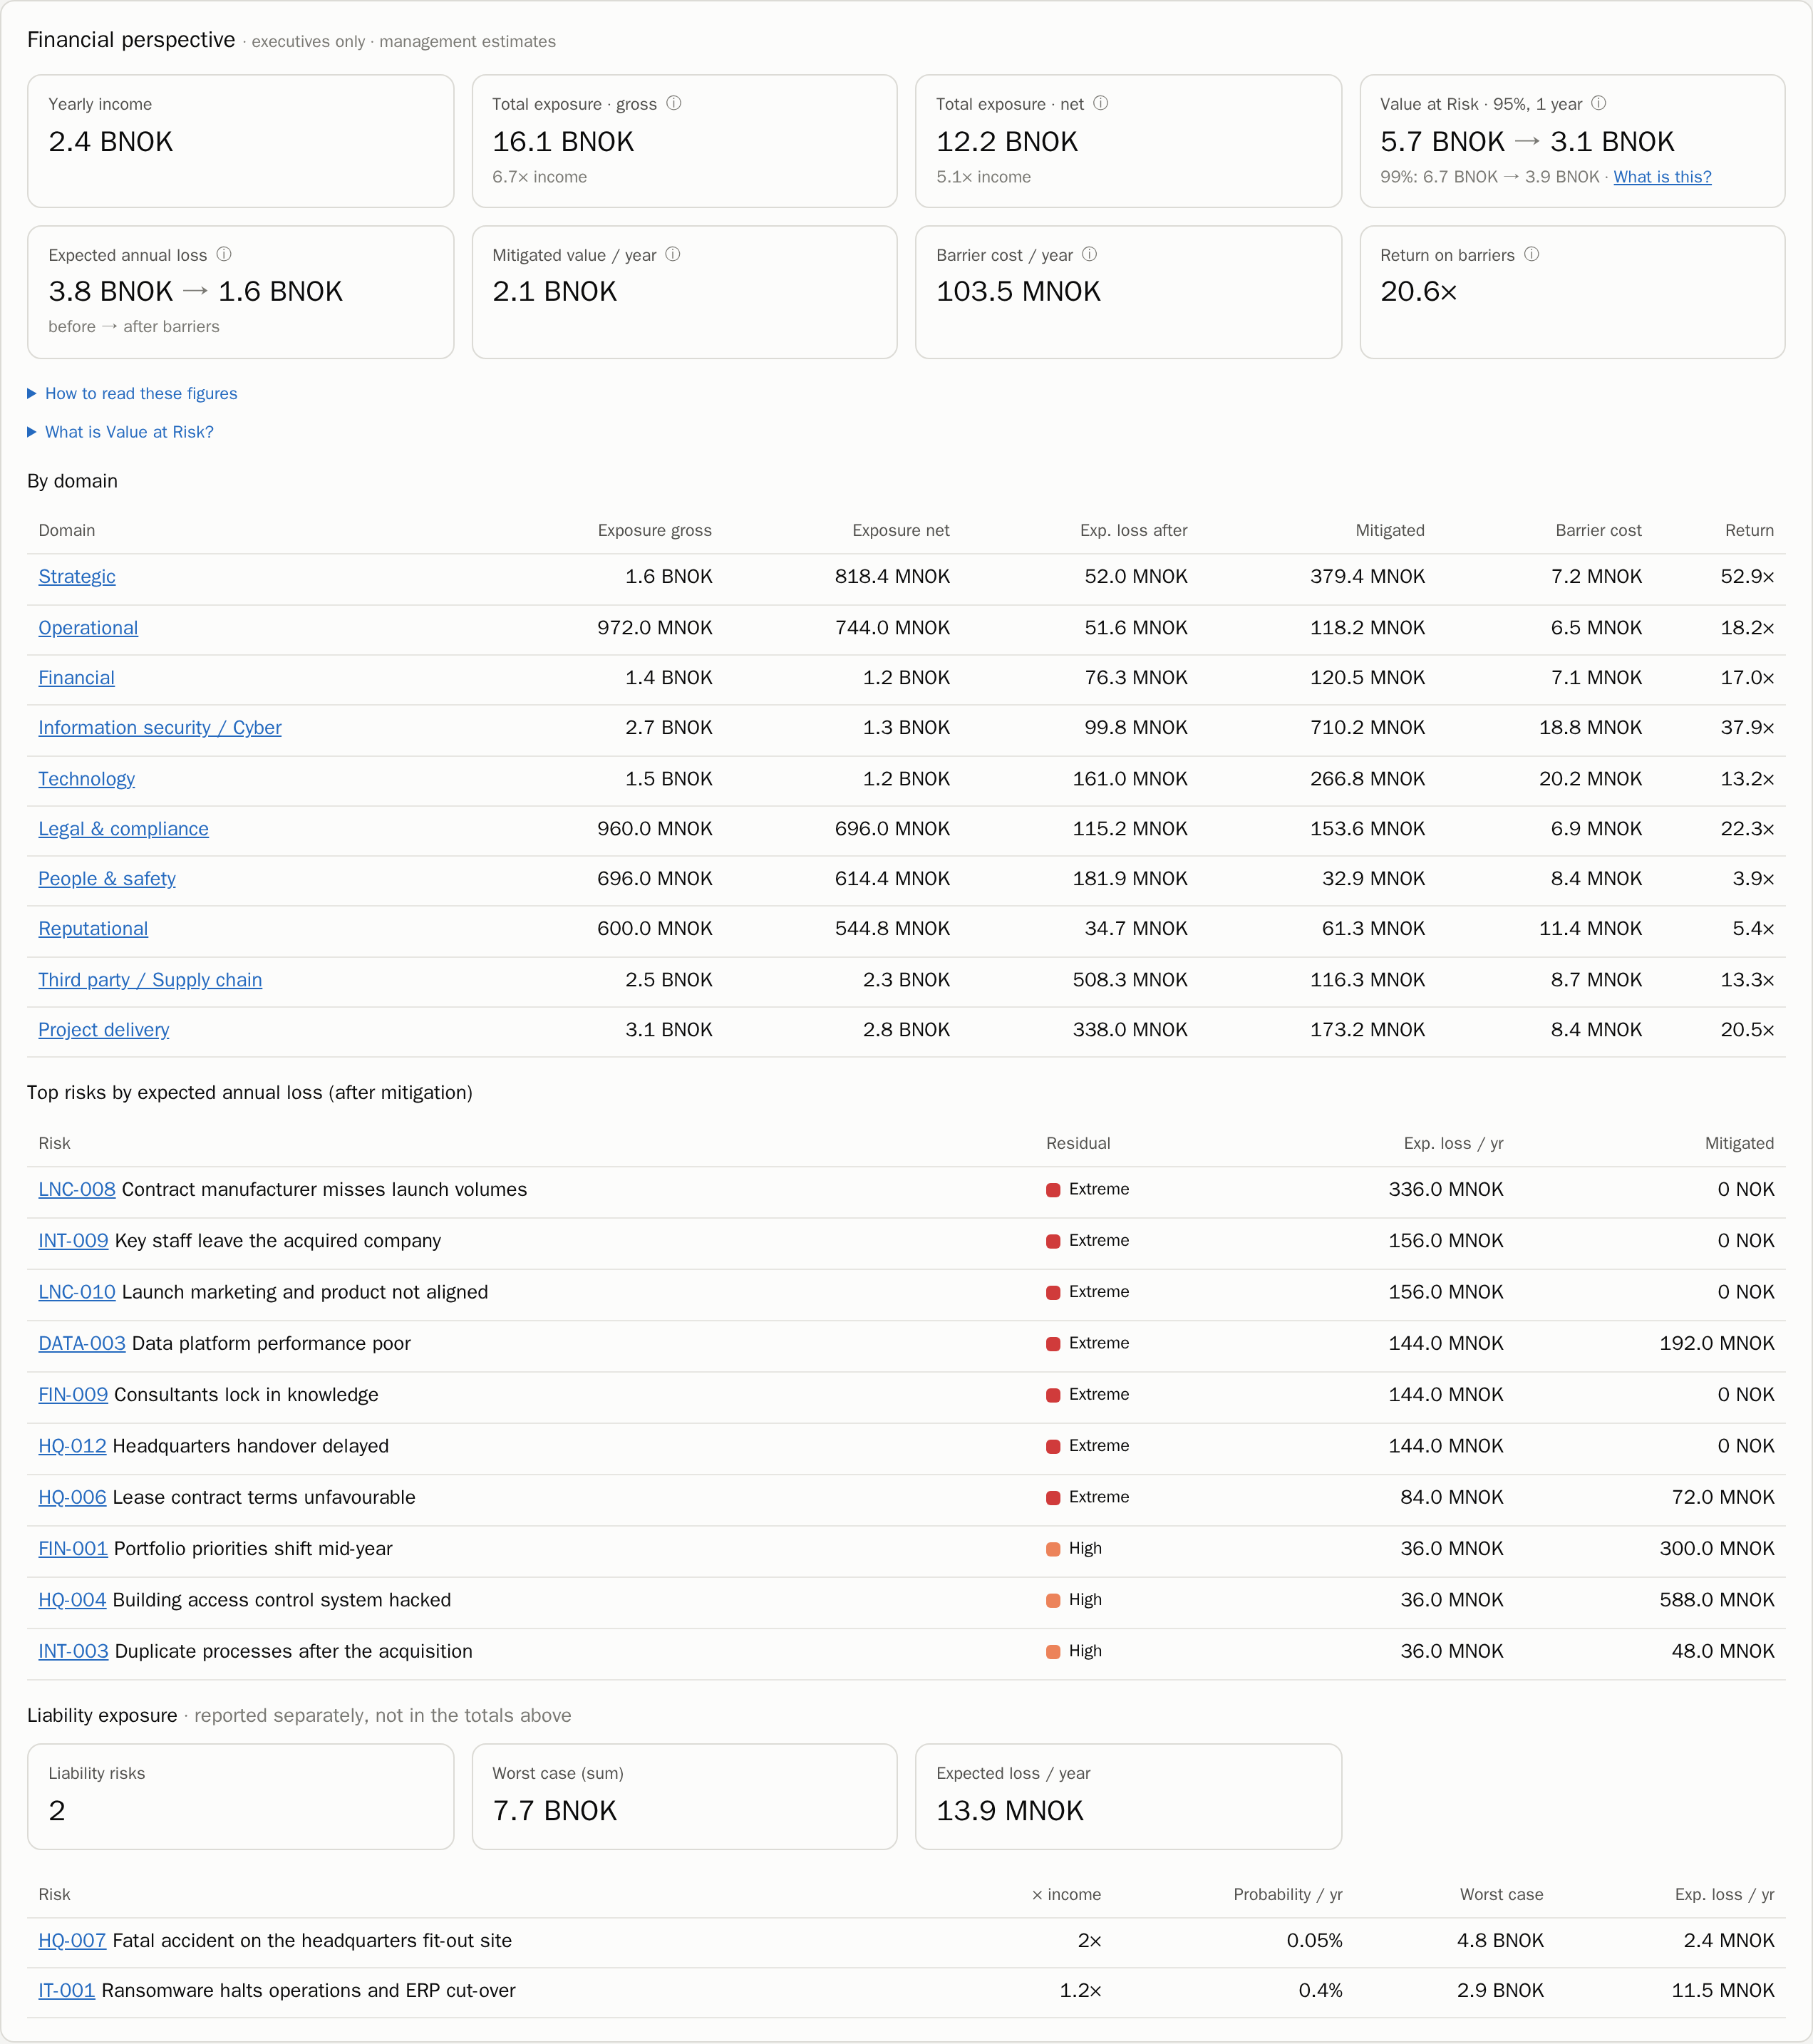The height and width of the screenshot is (2044, 1813).
Task: Click info icon beside Barrier cost / year
Action: (1089, 254)
